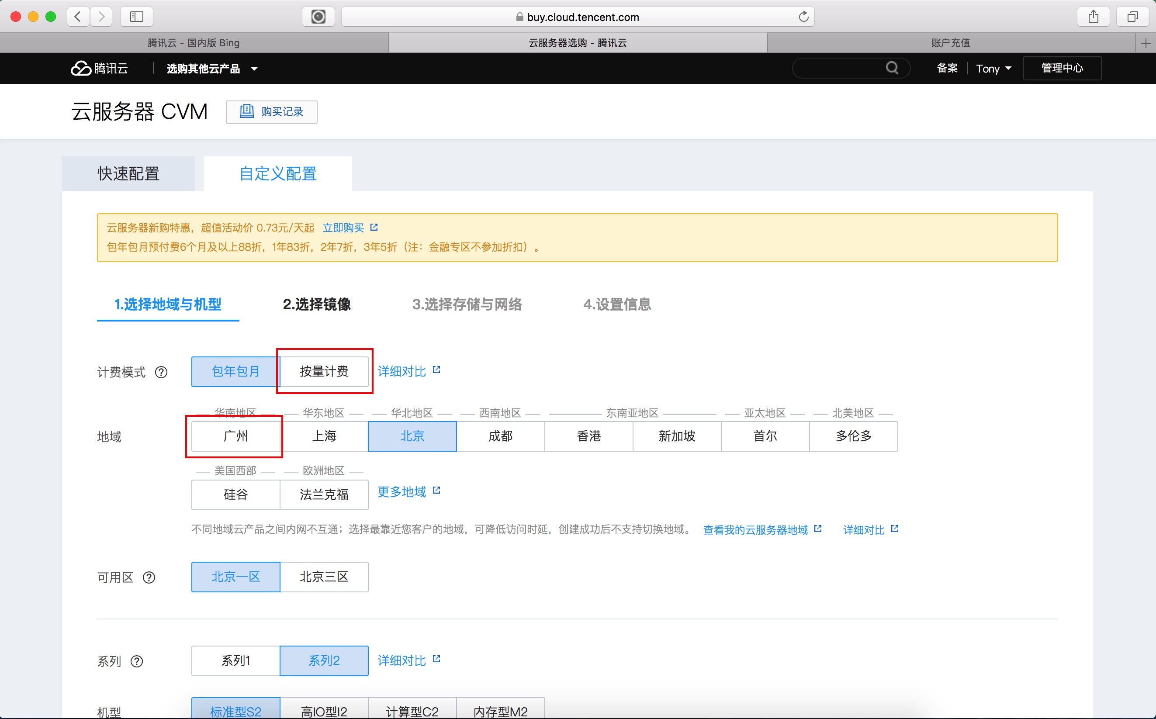Screen dimensions: 1156x719
Task: Expand 选购其他云产品 dropdown
Action: coord(211,69)
